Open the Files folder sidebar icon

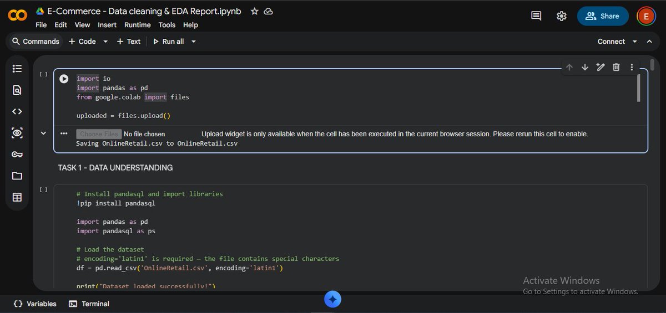pyautogui.click(x=17, y=176)
